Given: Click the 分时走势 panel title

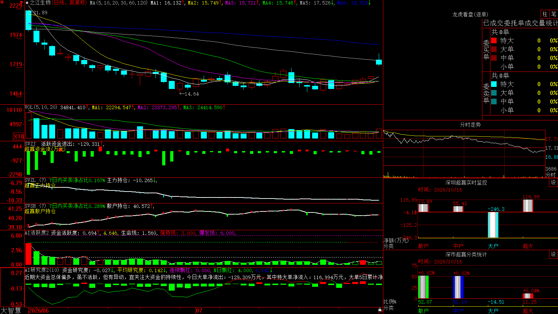Looking at the screenshot, I should pos(470,125).
